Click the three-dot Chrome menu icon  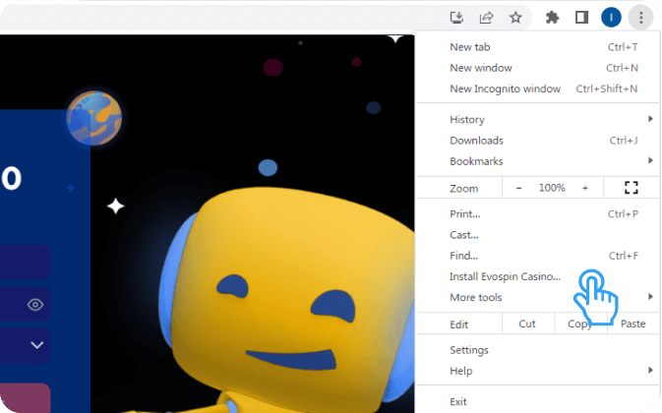(640, 17)
